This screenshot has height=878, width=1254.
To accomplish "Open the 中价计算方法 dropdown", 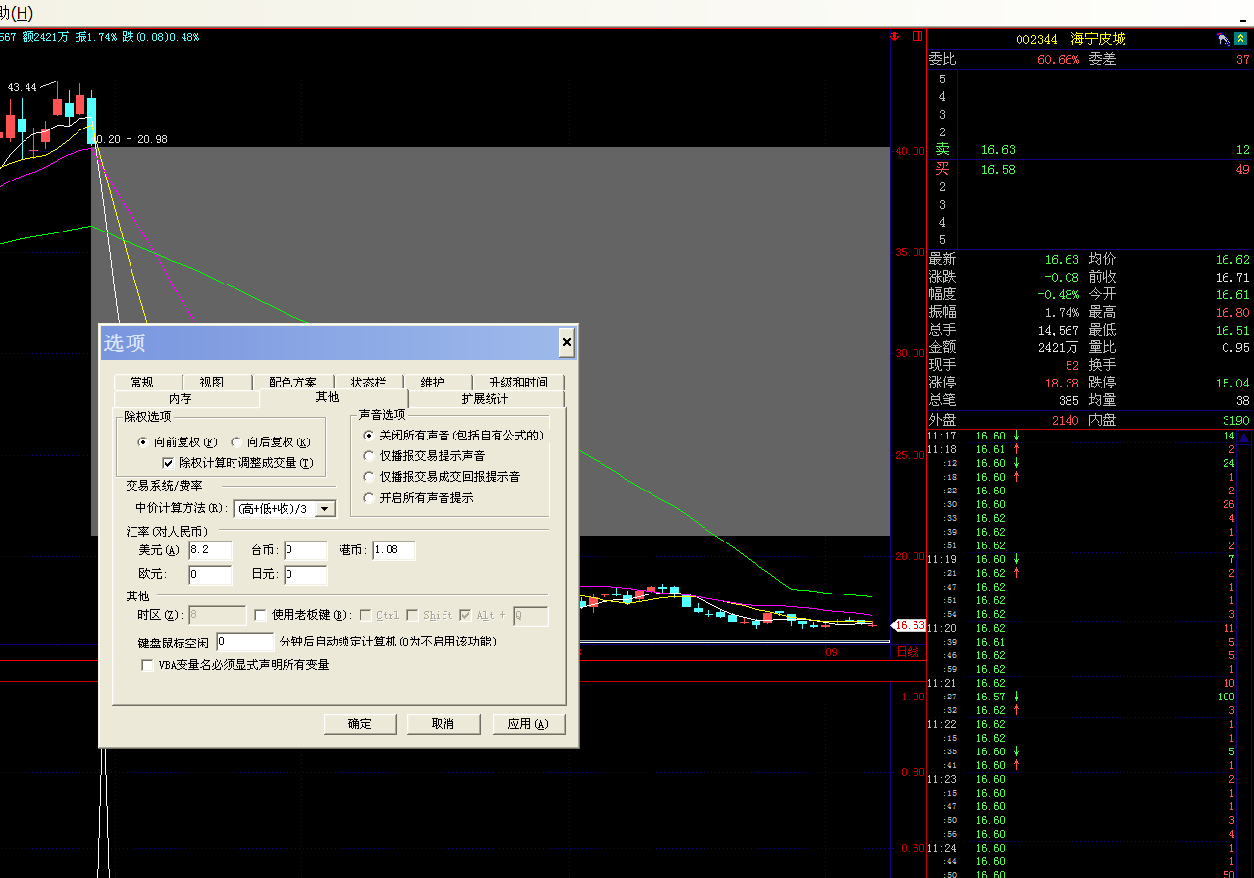I will [x=327, y=508].
